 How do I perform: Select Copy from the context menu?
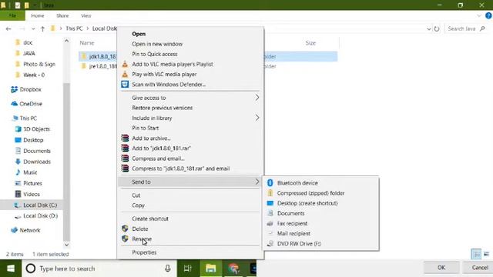(139, 205)
